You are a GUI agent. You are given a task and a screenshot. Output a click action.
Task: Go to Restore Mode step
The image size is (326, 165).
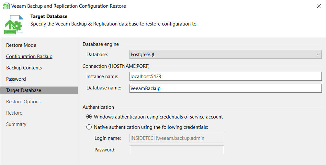(x=21, y=45)
